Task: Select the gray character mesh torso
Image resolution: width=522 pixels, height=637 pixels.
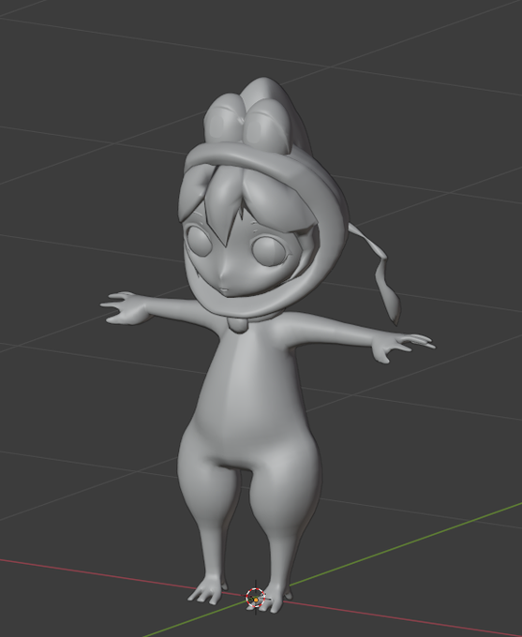Action: [252, 394]
